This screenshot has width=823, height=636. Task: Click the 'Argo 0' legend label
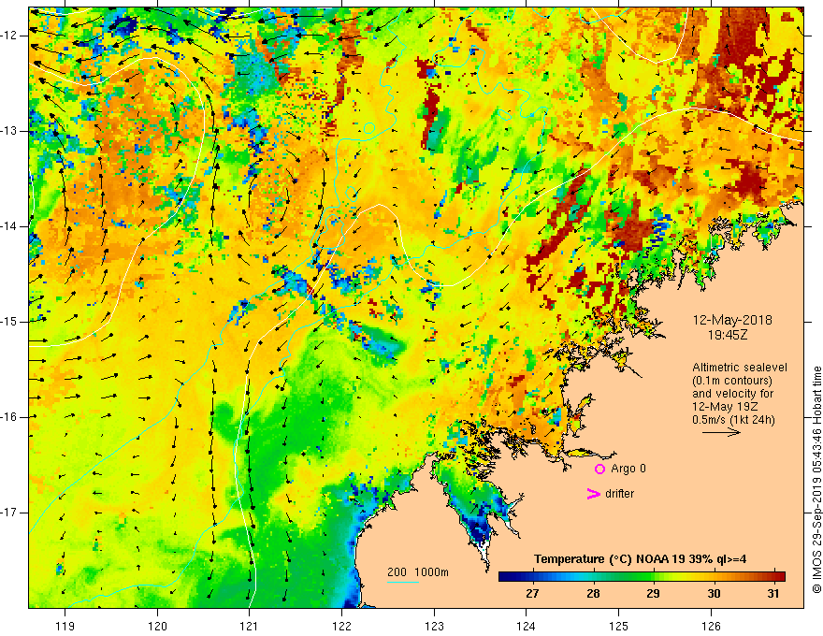pyautogui.click(x=628, y=469)
